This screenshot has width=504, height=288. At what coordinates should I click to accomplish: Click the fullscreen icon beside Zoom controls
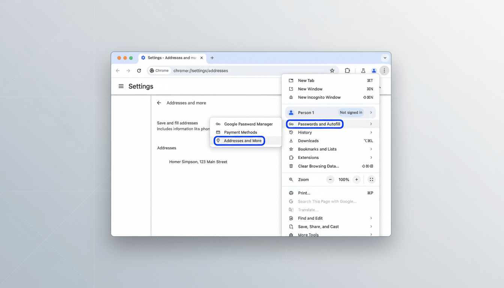(x=371, y=179)
